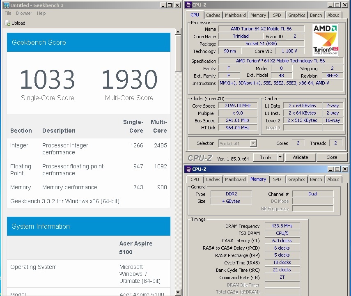Click the memory Size value 4 GBytes
This screenshot has width=351, height=296.
pyautogui.click(x=231, y=201)
